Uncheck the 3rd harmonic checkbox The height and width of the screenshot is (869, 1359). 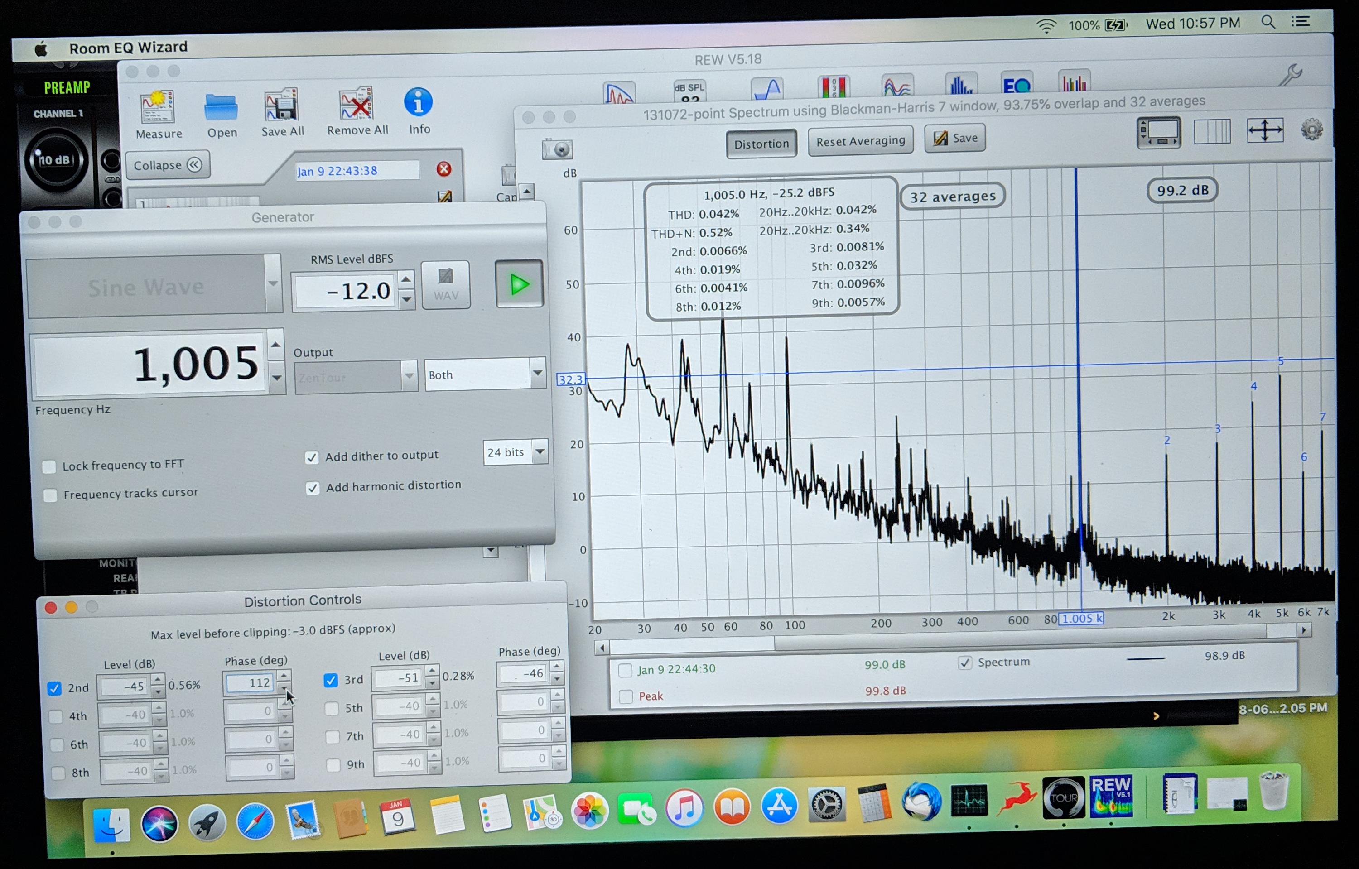pos(331,681)
